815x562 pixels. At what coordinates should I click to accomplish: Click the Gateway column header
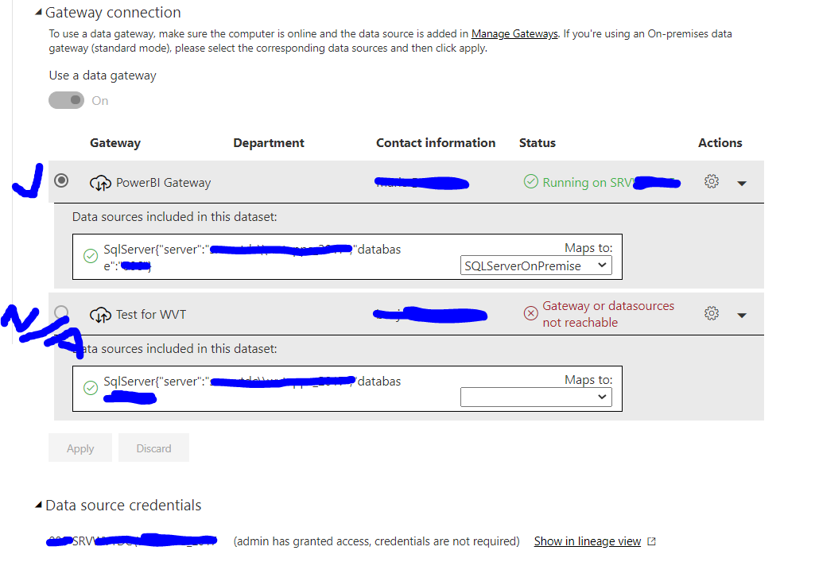[115, 143]
